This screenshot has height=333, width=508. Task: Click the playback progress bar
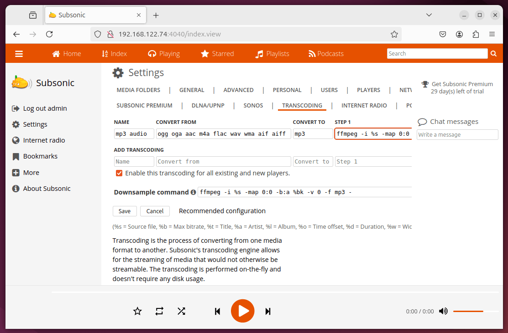[275, 292]
